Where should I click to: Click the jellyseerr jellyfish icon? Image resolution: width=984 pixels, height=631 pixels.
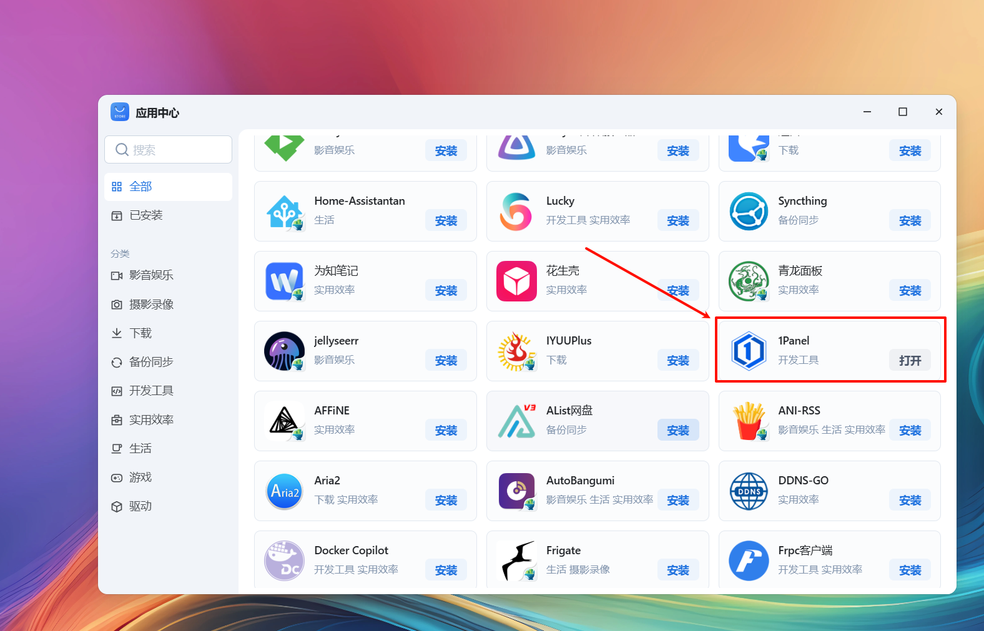coord(285,351)
